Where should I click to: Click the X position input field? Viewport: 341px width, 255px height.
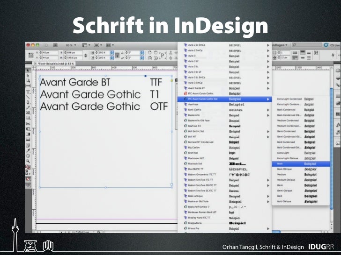[50, 52]
